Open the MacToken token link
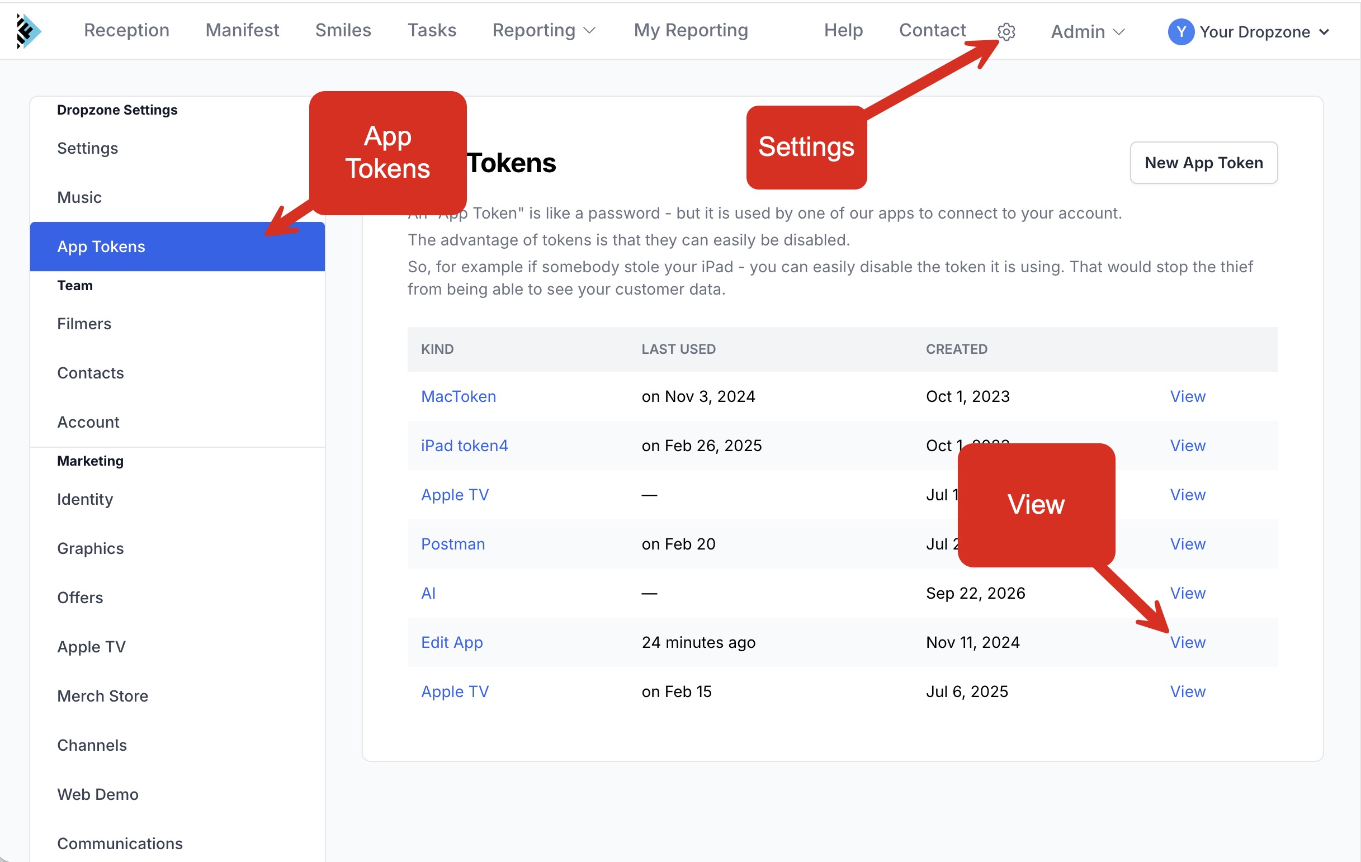 (459, 396)
